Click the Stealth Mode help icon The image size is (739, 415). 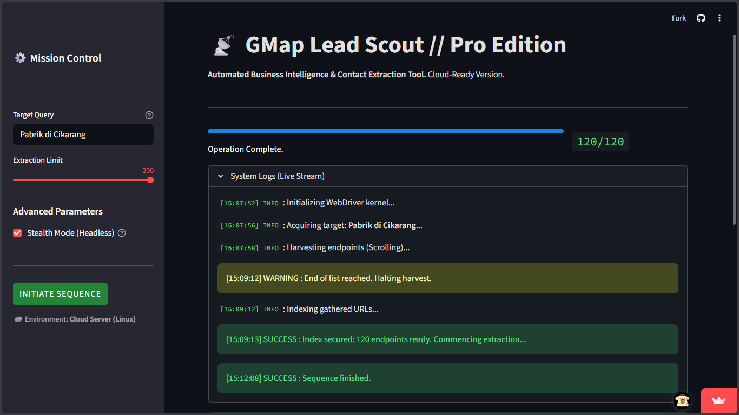pyautogui.click(x=122, y=233)
